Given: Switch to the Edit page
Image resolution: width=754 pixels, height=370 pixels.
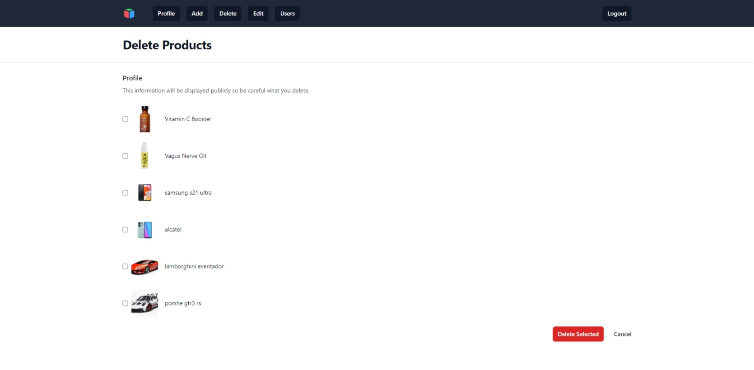Looking at the screenshot, I should [258, 13].
